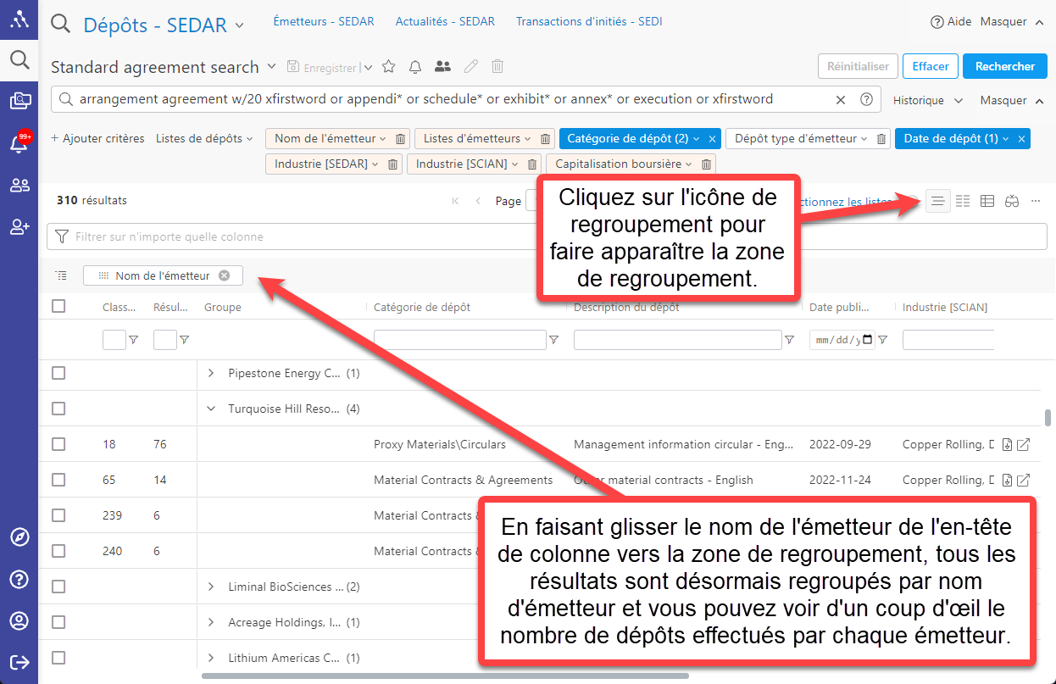The height and width of the screenshot is (684, 1056).
Task: Open document icon for the 2022-09-29 row
Action: (1007, 445)
